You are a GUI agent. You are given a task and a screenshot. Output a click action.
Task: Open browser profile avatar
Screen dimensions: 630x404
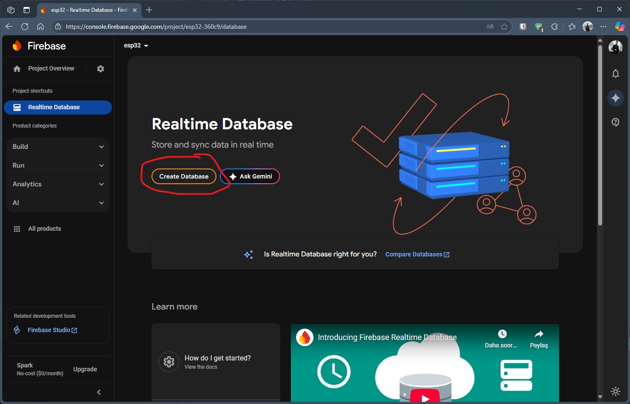click(x=588, y=27)
